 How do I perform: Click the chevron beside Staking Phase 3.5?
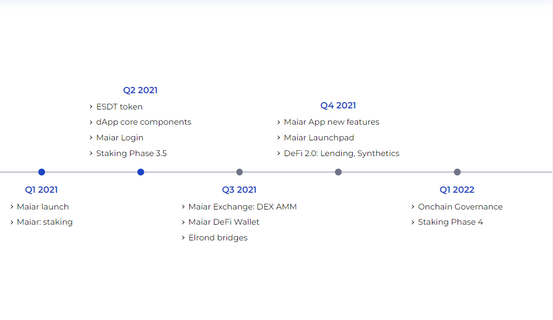[91, 153]
